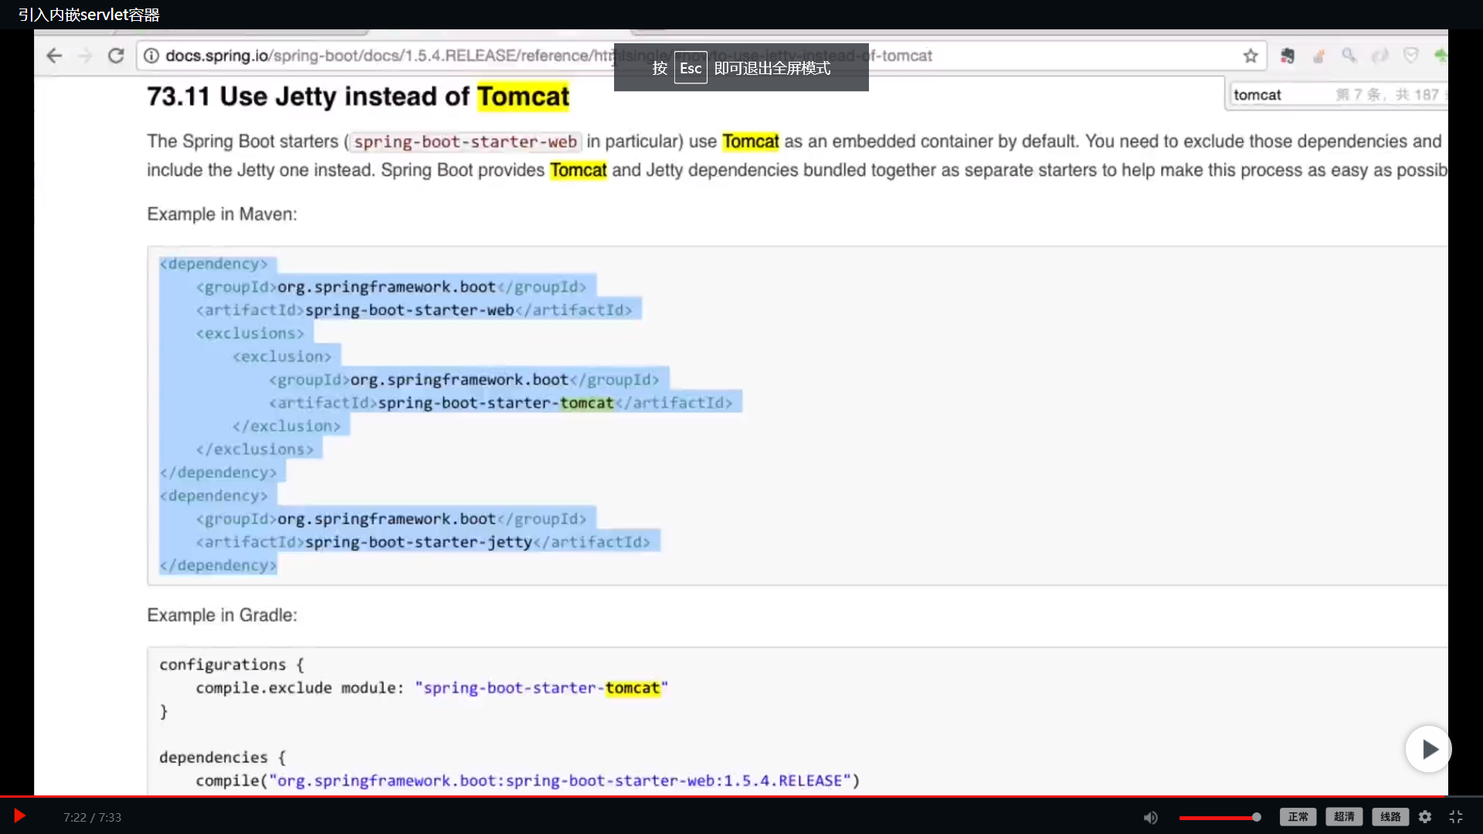
Task: Click the site info icon in address bar
Action: 151,56
